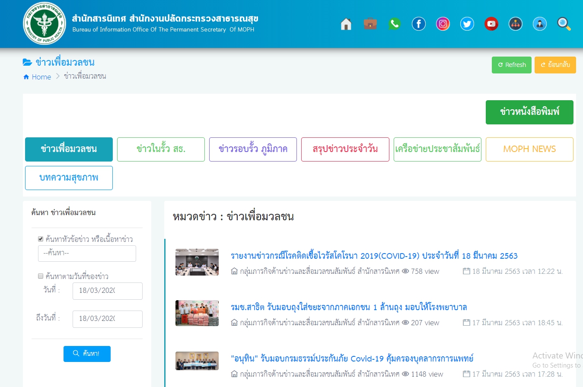Open the Instagram icon link
This screenshot has width=583, height=387.
pos(443,24)
